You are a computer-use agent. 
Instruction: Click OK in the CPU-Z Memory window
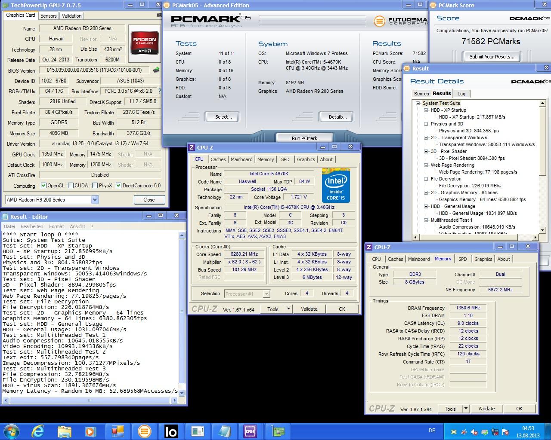tap(520, 409)
